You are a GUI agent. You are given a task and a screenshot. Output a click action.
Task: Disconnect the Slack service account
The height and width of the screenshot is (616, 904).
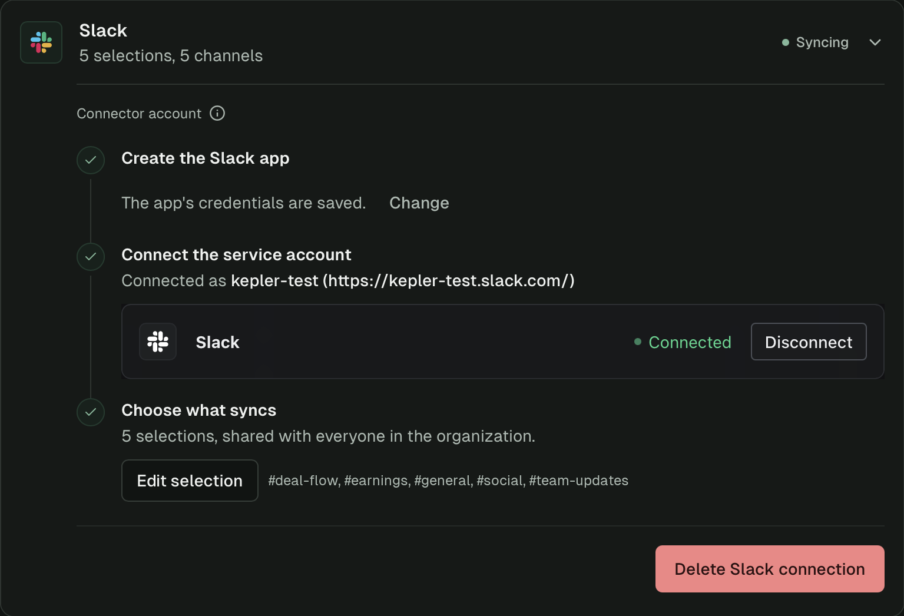pos(809,342)
